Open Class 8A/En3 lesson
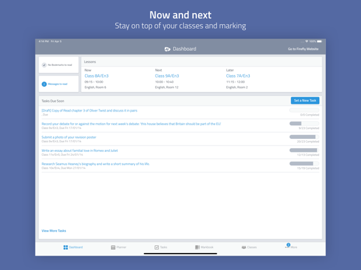 tap(97, 76)
